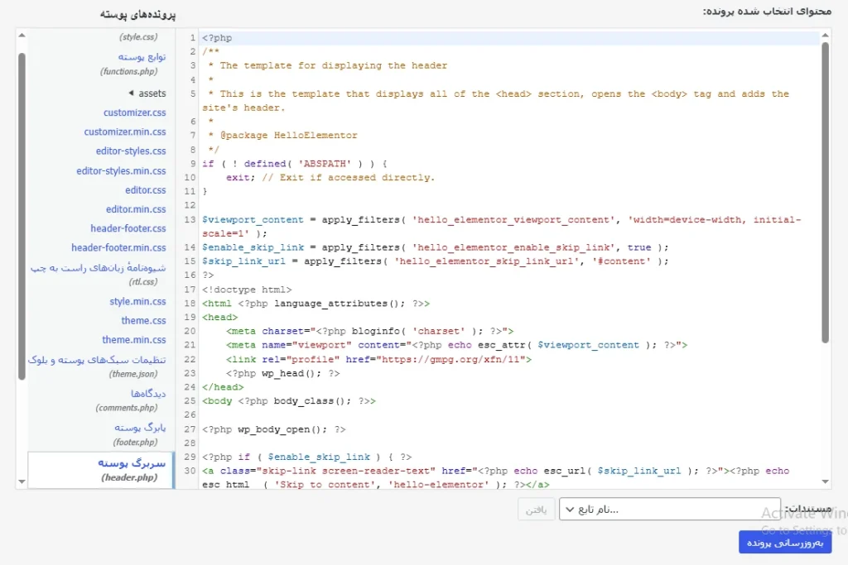Open editor.css file

tap(146, 190)
